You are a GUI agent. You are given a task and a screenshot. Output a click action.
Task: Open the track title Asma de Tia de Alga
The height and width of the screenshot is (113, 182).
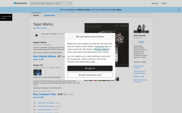click(46, 103)
